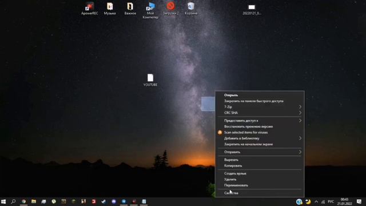This screenshot has width=366, height=206.
Task: Select Создать ярлык menu entry
Action: (x=260, y=173)
